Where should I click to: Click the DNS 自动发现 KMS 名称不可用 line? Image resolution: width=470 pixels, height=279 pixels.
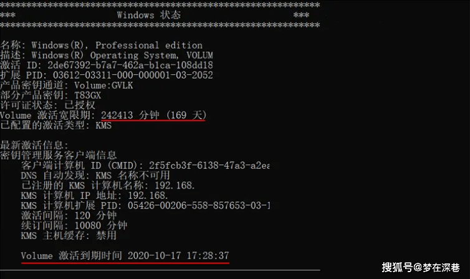[x=95, y=175]
